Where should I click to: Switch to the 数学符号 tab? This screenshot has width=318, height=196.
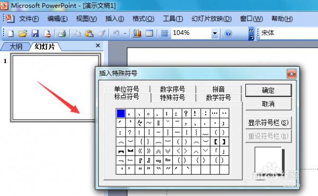[x=218, y=97]
